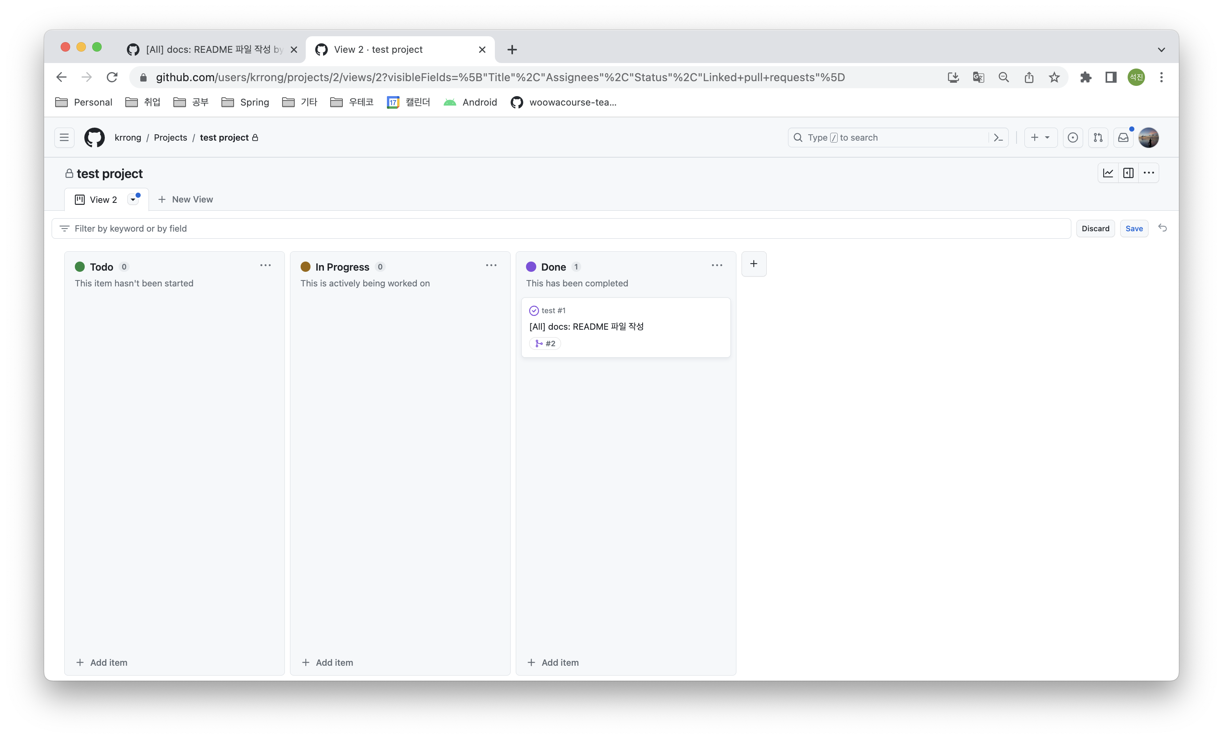
Task: Click the zoom magnifier icon in address bar
Action: (x=1004, y=77)
